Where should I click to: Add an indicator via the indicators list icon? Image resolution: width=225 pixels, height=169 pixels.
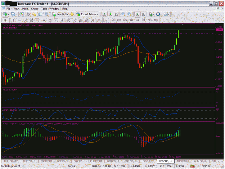pos(150,14)
